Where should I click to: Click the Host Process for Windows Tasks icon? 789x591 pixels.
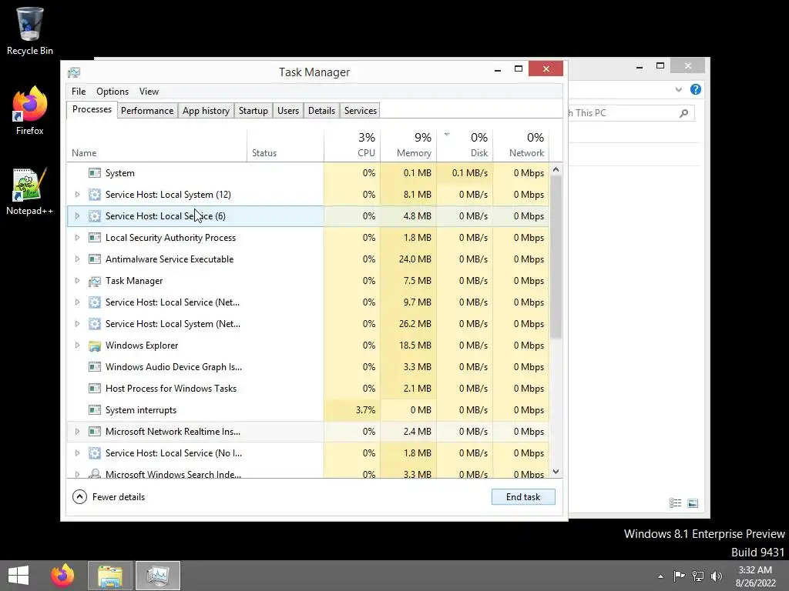[94, 389]
